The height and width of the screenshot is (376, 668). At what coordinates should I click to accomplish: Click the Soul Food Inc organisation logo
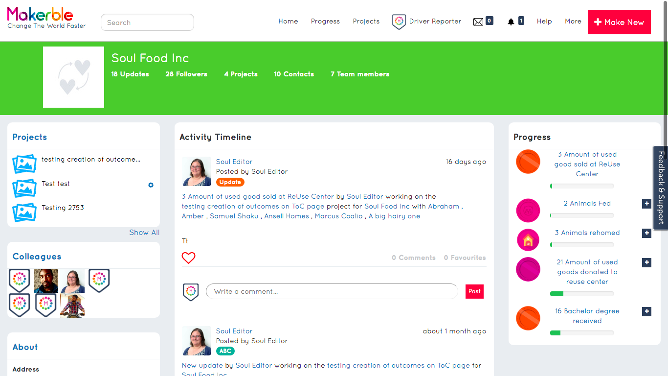[x=73, y=77]
